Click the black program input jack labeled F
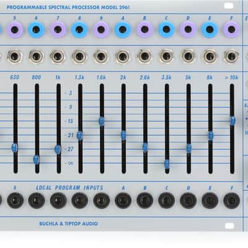Image resolution: width=248 pixels, height=248 pixels. pos(232,200)
